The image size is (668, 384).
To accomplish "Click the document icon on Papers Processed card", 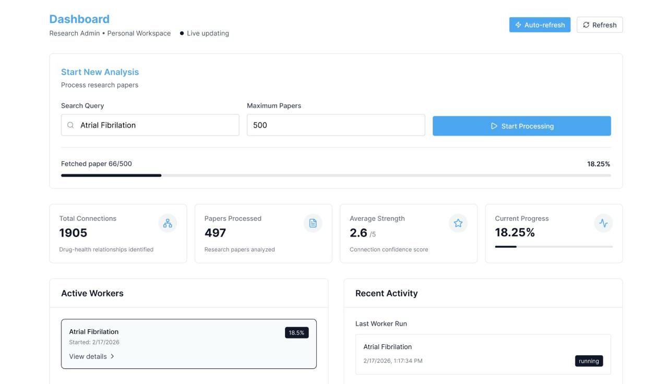I will 313,222.
